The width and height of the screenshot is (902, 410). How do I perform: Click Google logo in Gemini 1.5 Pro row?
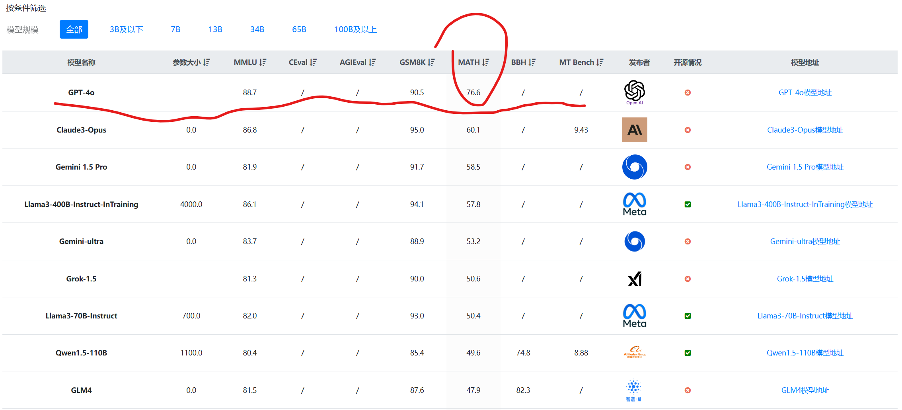click(635, 167)
